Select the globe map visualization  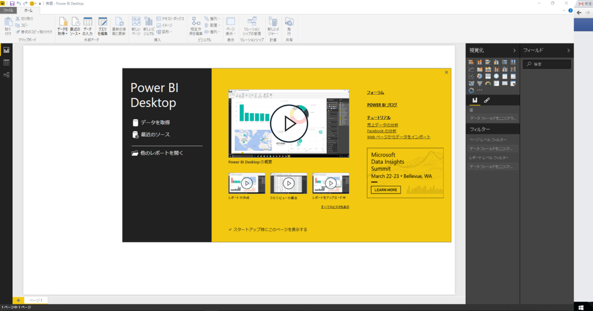click(x=496, y=76)
